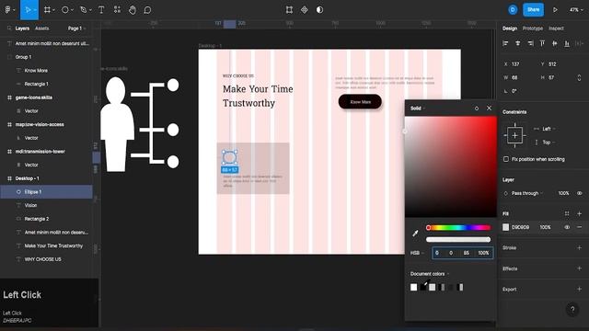Click the Align vertical centers icon
This screenshot has height=331, width=589.
coord(555,43)
